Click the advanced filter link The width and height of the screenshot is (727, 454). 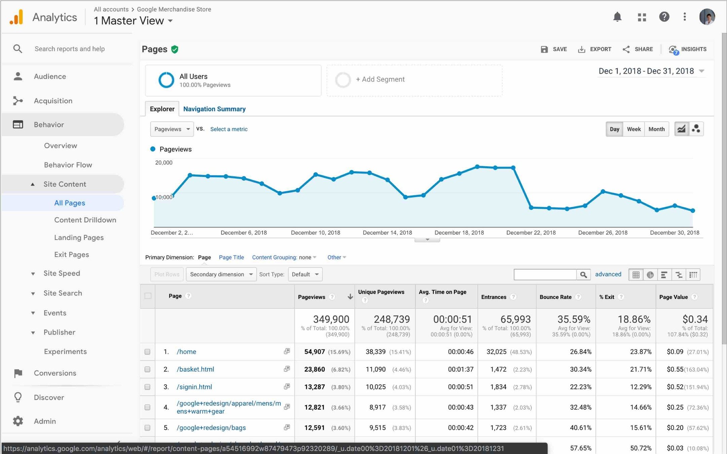[x=608, y=274]
